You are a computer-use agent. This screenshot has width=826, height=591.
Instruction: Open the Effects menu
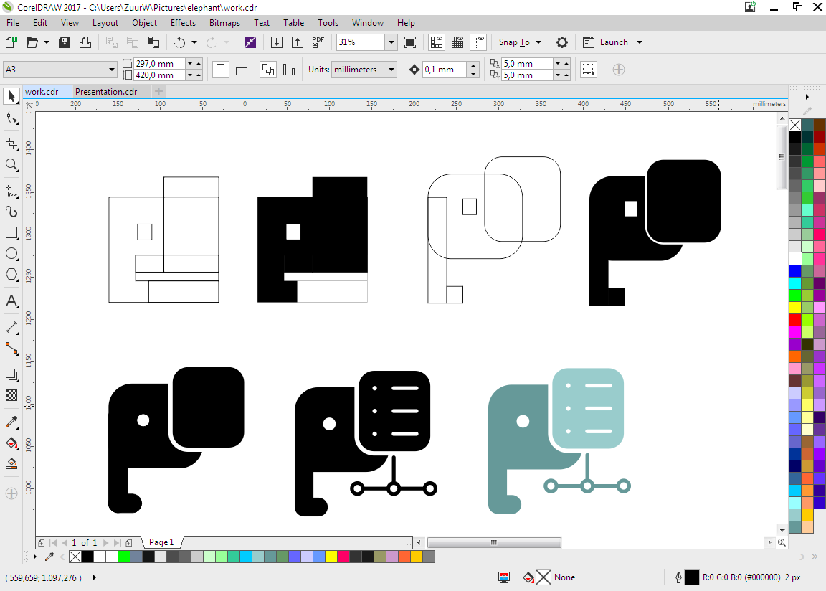[183, 23]
